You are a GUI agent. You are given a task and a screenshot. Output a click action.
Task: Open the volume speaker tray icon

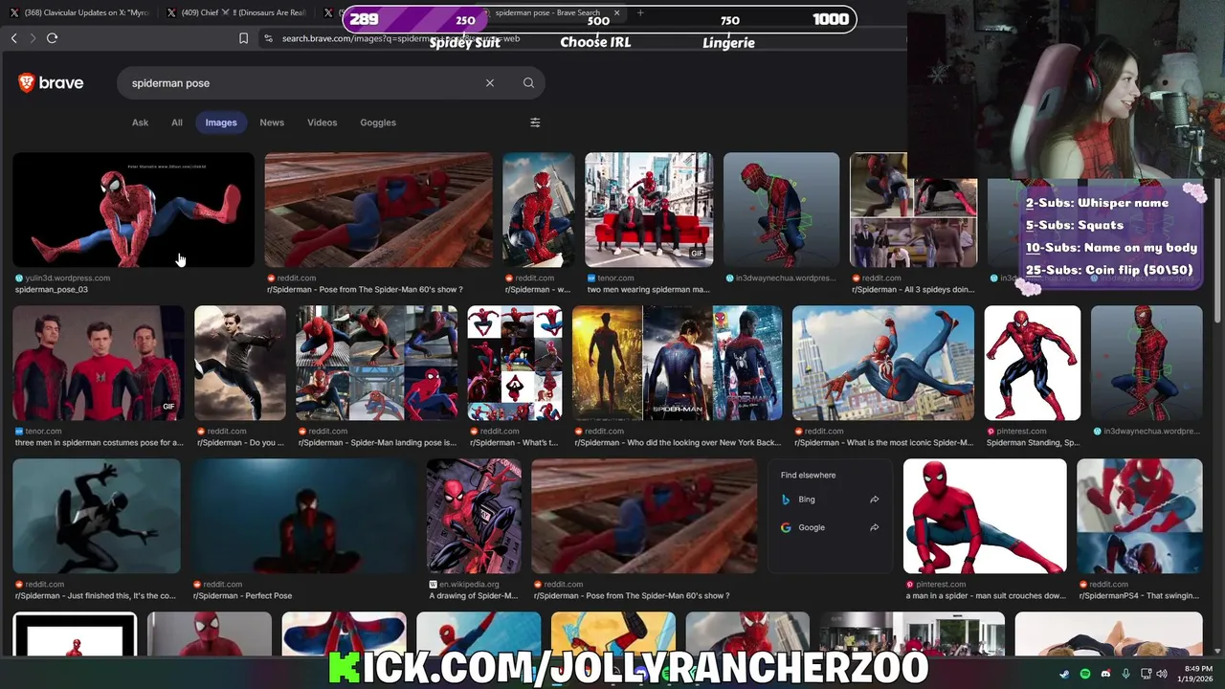tap(1162, 674)
